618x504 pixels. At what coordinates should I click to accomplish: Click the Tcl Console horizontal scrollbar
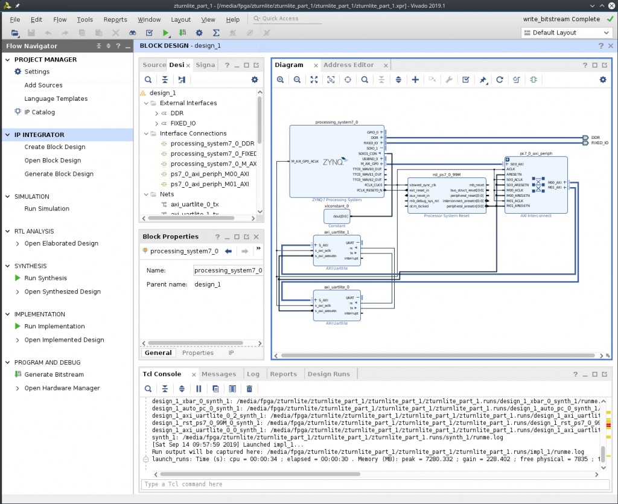[x=260, y=474]
